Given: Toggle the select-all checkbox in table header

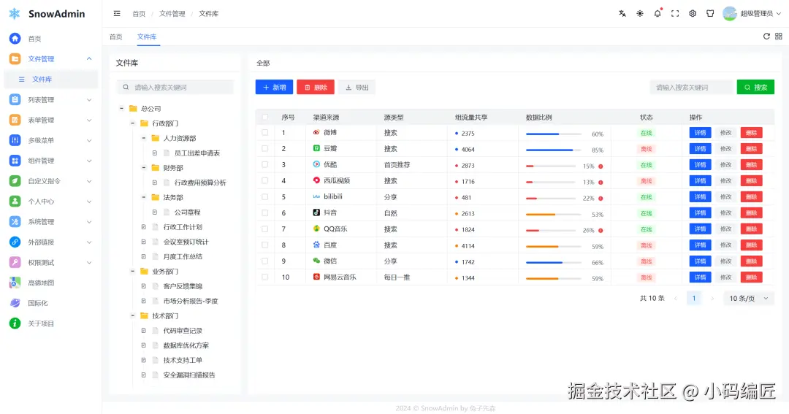Looking at the screenshot, I should 265,118.
